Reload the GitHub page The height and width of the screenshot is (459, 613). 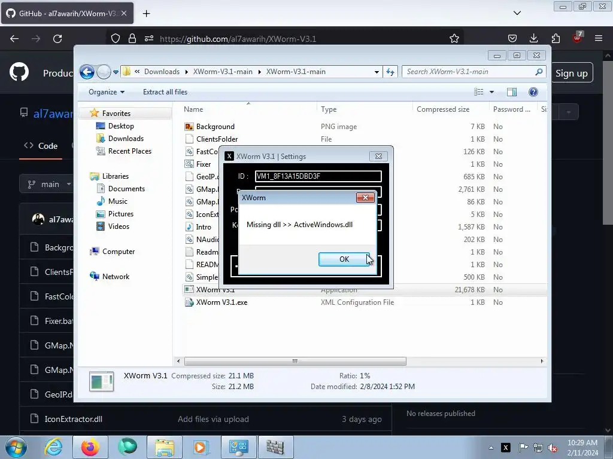pyautogui.click(x=57, y=39)
